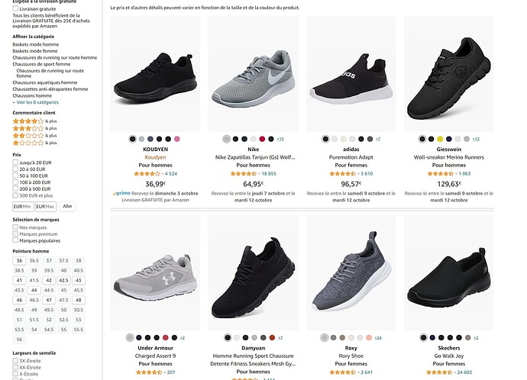Open Giesswein Merino Runners star rating
Viewport: 527px width, 380px height.
click(441, 174)
